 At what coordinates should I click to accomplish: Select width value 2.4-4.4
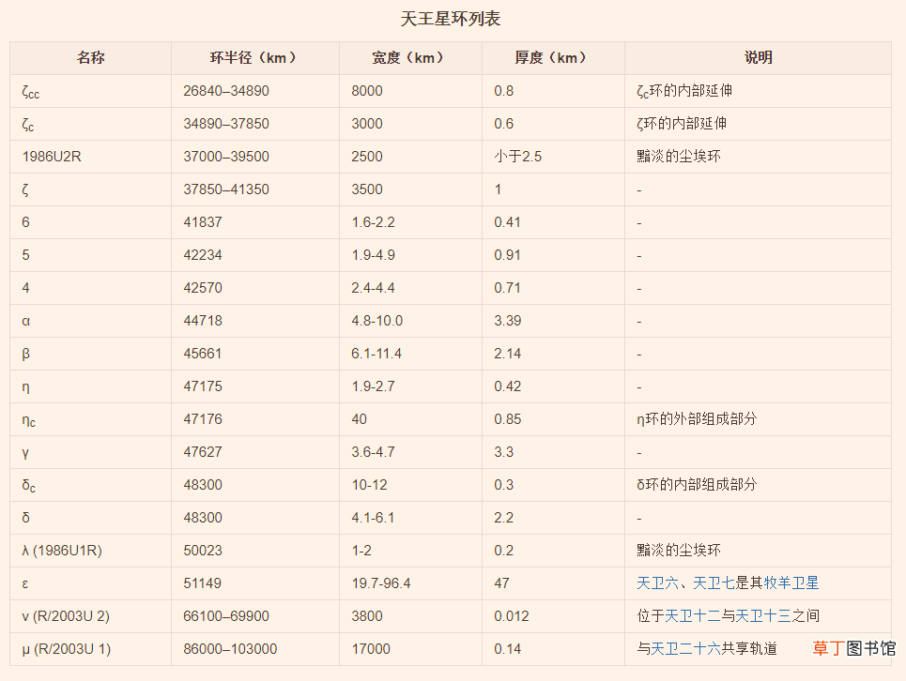[374, 288]
